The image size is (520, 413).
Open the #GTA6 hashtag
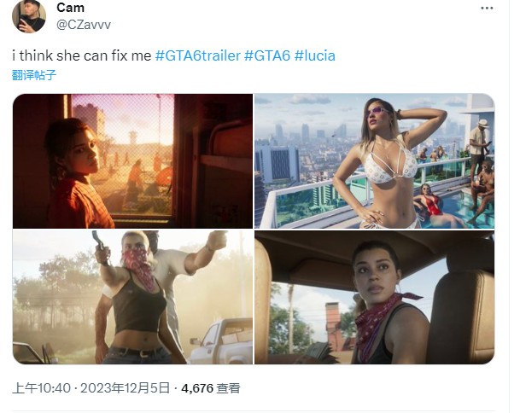click(267, 55)
